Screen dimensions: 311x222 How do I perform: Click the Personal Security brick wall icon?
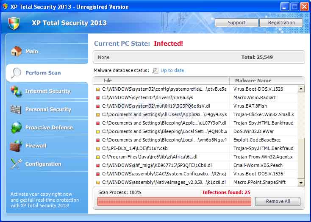pyautogui.click(x=16, y=109)
